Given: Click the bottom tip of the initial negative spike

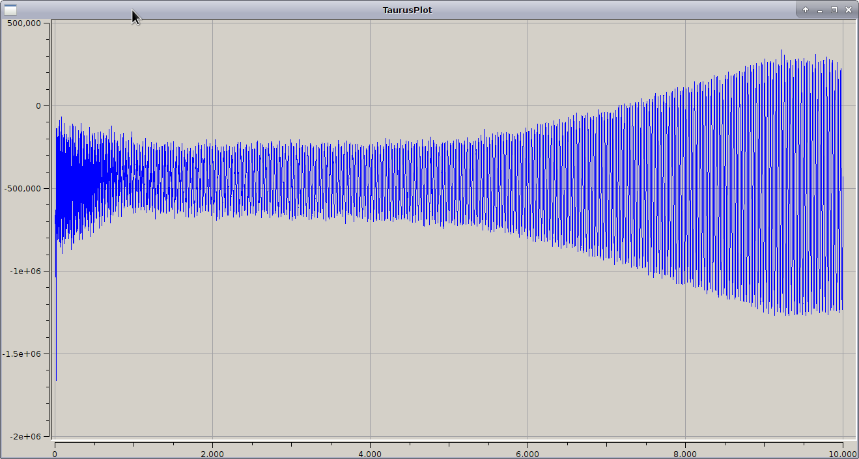Looking at the screenshot, I should (56, 380).
